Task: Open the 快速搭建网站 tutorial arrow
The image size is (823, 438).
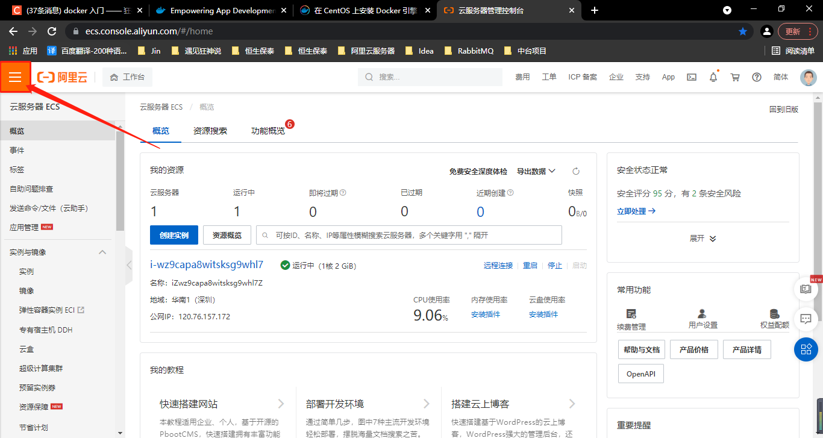Action: [x=281, y=404]
